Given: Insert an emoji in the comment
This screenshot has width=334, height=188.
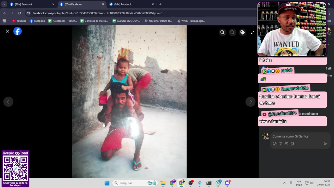Looking at the screenshot, I should (275, 144).
